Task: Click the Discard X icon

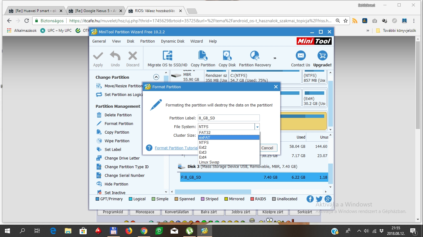Action: (x=133, y=56)
